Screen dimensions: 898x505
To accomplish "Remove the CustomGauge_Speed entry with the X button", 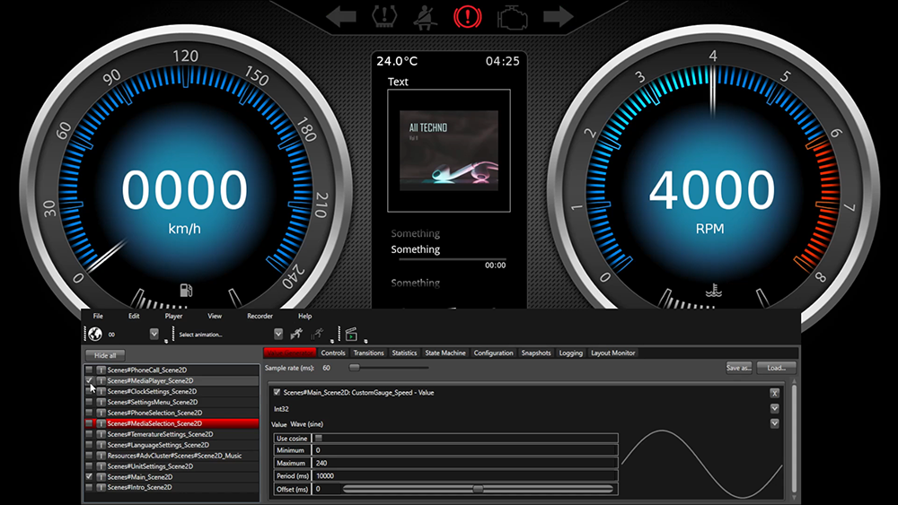I will tap(774, 393).
